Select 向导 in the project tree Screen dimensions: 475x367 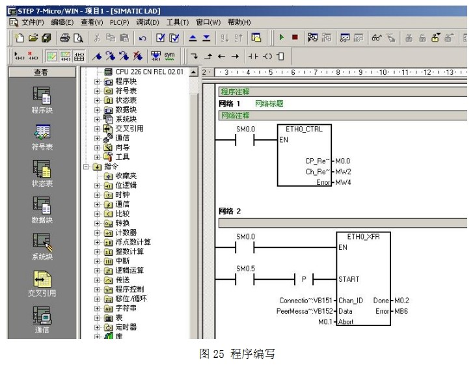122,148
